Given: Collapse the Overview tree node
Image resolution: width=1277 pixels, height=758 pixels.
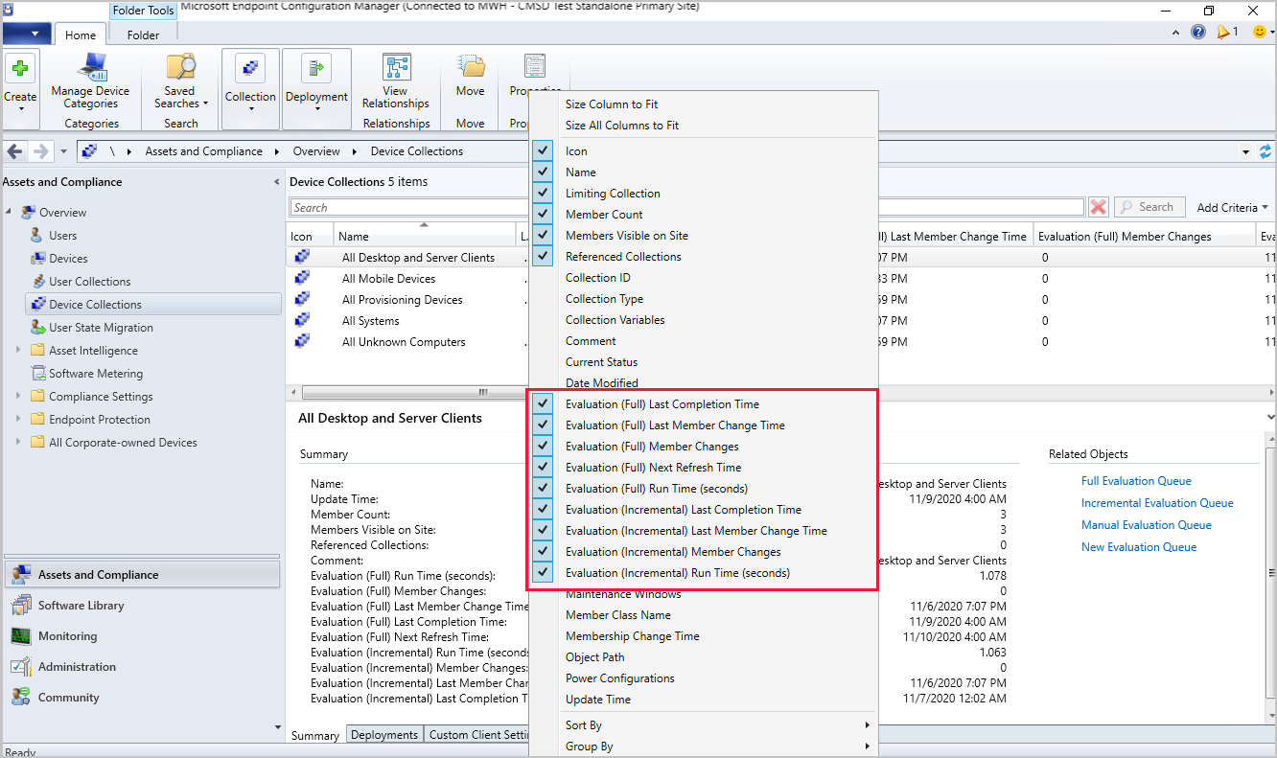Looking at the screenshot, I should 9,213.
